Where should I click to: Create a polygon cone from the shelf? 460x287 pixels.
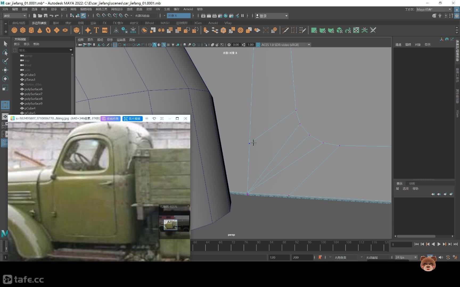coord(40,30)
